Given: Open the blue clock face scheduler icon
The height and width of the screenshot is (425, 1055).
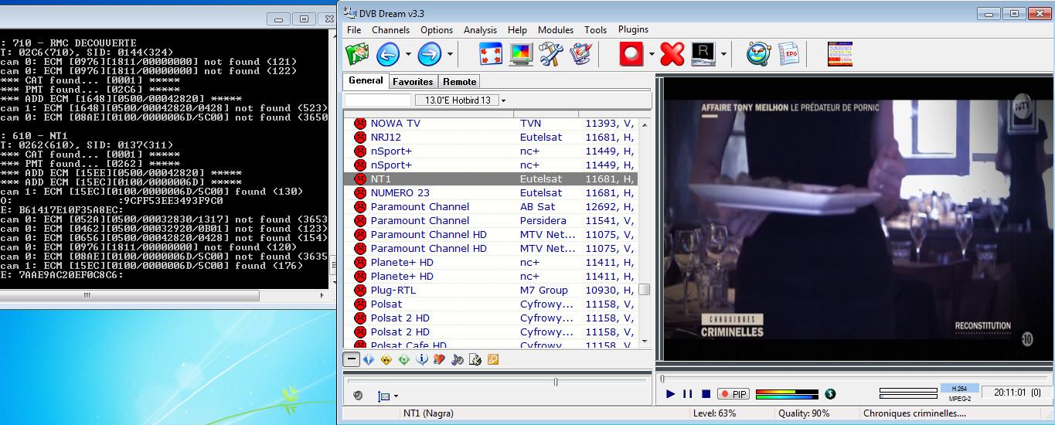Looking at the screenshot, I should point(758,54).
